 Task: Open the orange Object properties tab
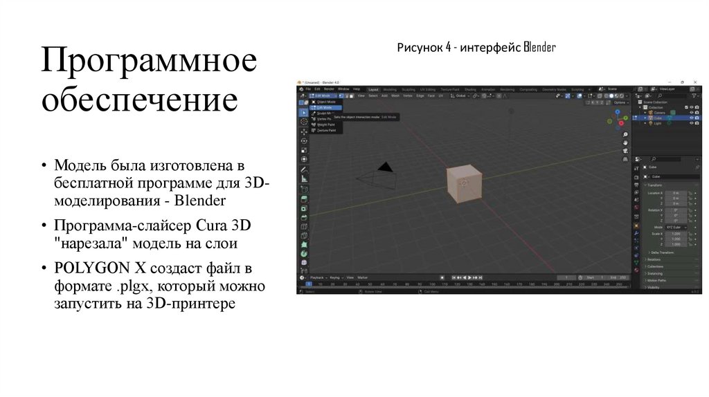tap(637, 225)
